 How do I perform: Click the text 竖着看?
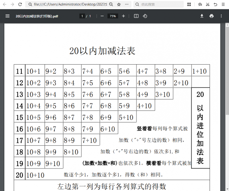pos(145,129)
